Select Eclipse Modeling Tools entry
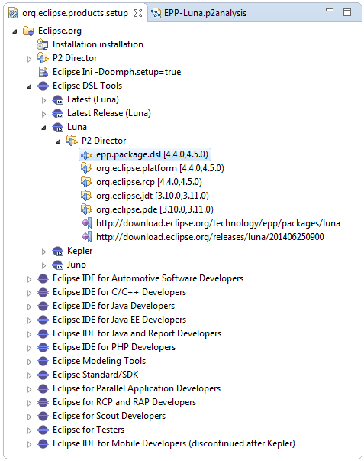Image resolution: width=364 pixels, height=461 pixels. pos(99,361)
